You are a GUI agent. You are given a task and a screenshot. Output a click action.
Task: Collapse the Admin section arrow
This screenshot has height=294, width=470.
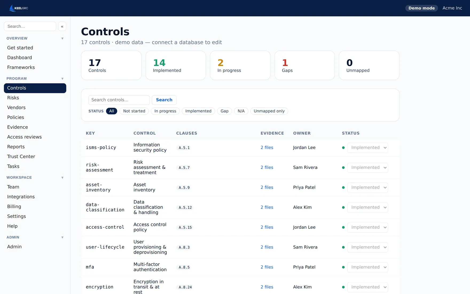tap(62, 237)
